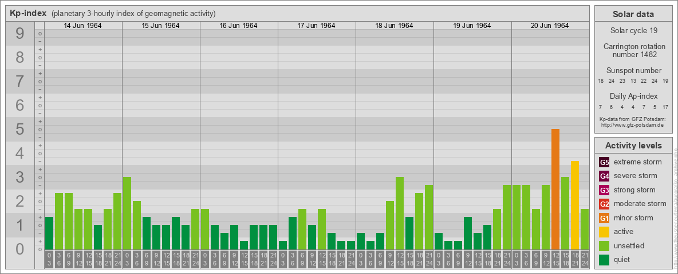The height and width of the screenshot is (274, 678).
Task: Select the Kp scale number 3
Action: click(19, 177)
